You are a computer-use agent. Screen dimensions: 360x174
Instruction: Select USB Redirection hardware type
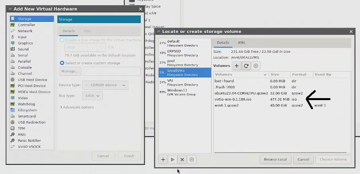tap(32, 122)
